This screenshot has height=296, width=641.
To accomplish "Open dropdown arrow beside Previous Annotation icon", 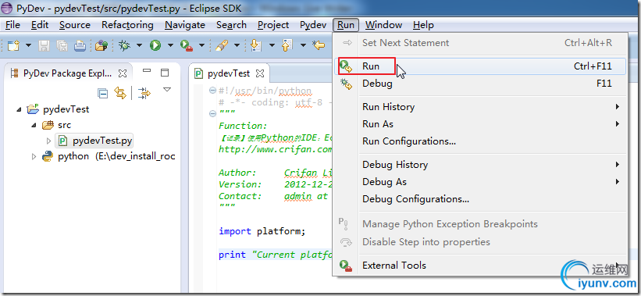I will (x=303, y=45).
